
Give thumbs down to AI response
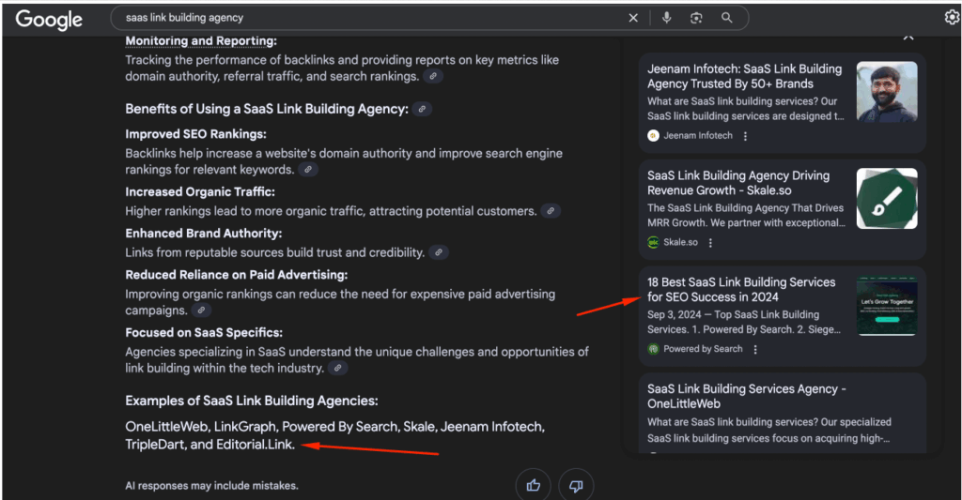click(x=576, y=485)
